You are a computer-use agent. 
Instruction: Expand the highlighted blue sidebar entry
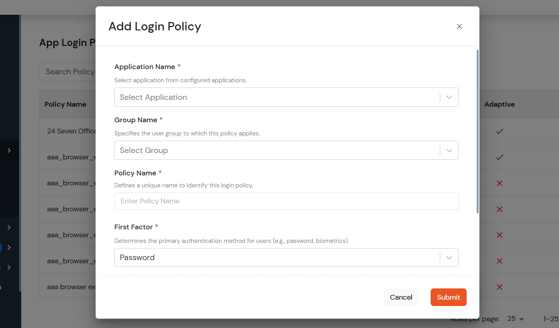click(10, 247)
